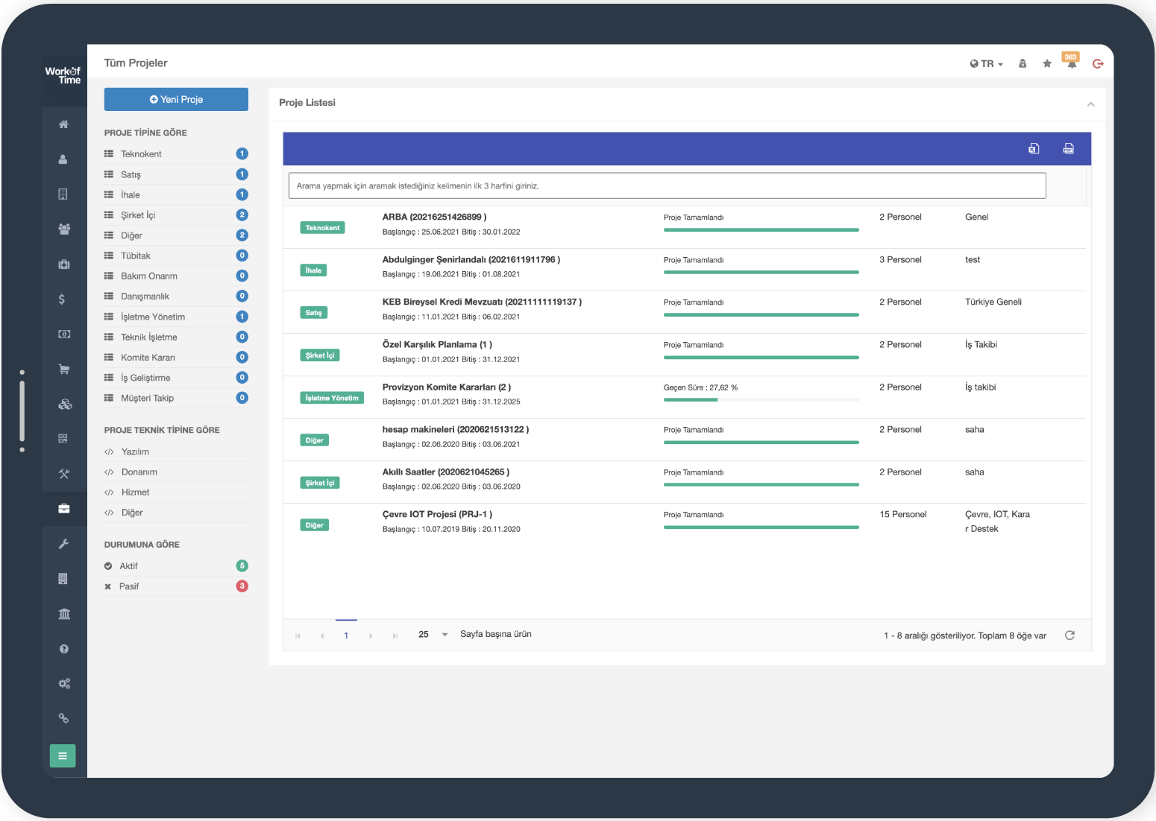Click progress bar of Provizyon Komite Kararları

[x=761, y=400]
